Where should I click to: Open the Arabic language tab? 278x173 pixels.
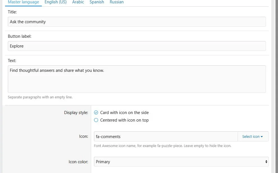click(78, 2)
